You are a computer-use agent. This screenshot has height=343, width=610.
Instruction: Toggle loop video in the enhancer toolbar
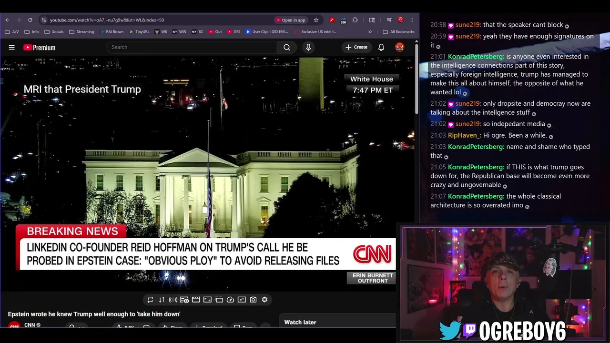click(150, 300)
